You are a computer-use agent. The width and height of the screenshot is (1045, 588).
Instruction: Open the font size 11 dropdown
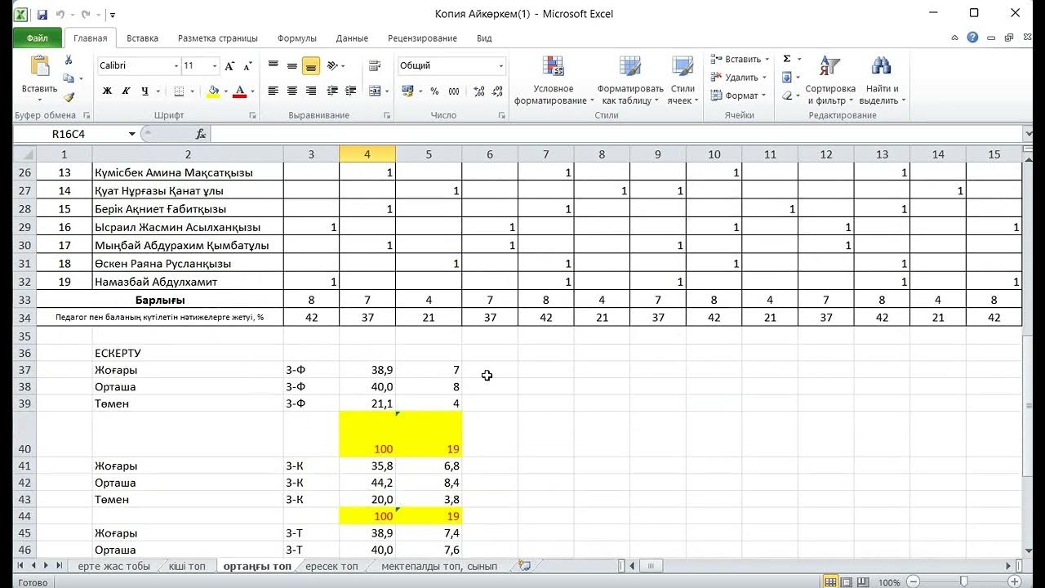tap(215, 65)
